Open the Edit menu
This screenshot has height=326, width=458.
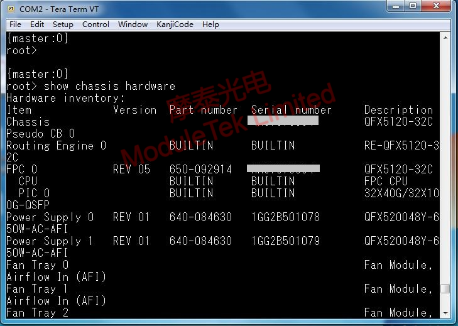(x=37, y=24)
